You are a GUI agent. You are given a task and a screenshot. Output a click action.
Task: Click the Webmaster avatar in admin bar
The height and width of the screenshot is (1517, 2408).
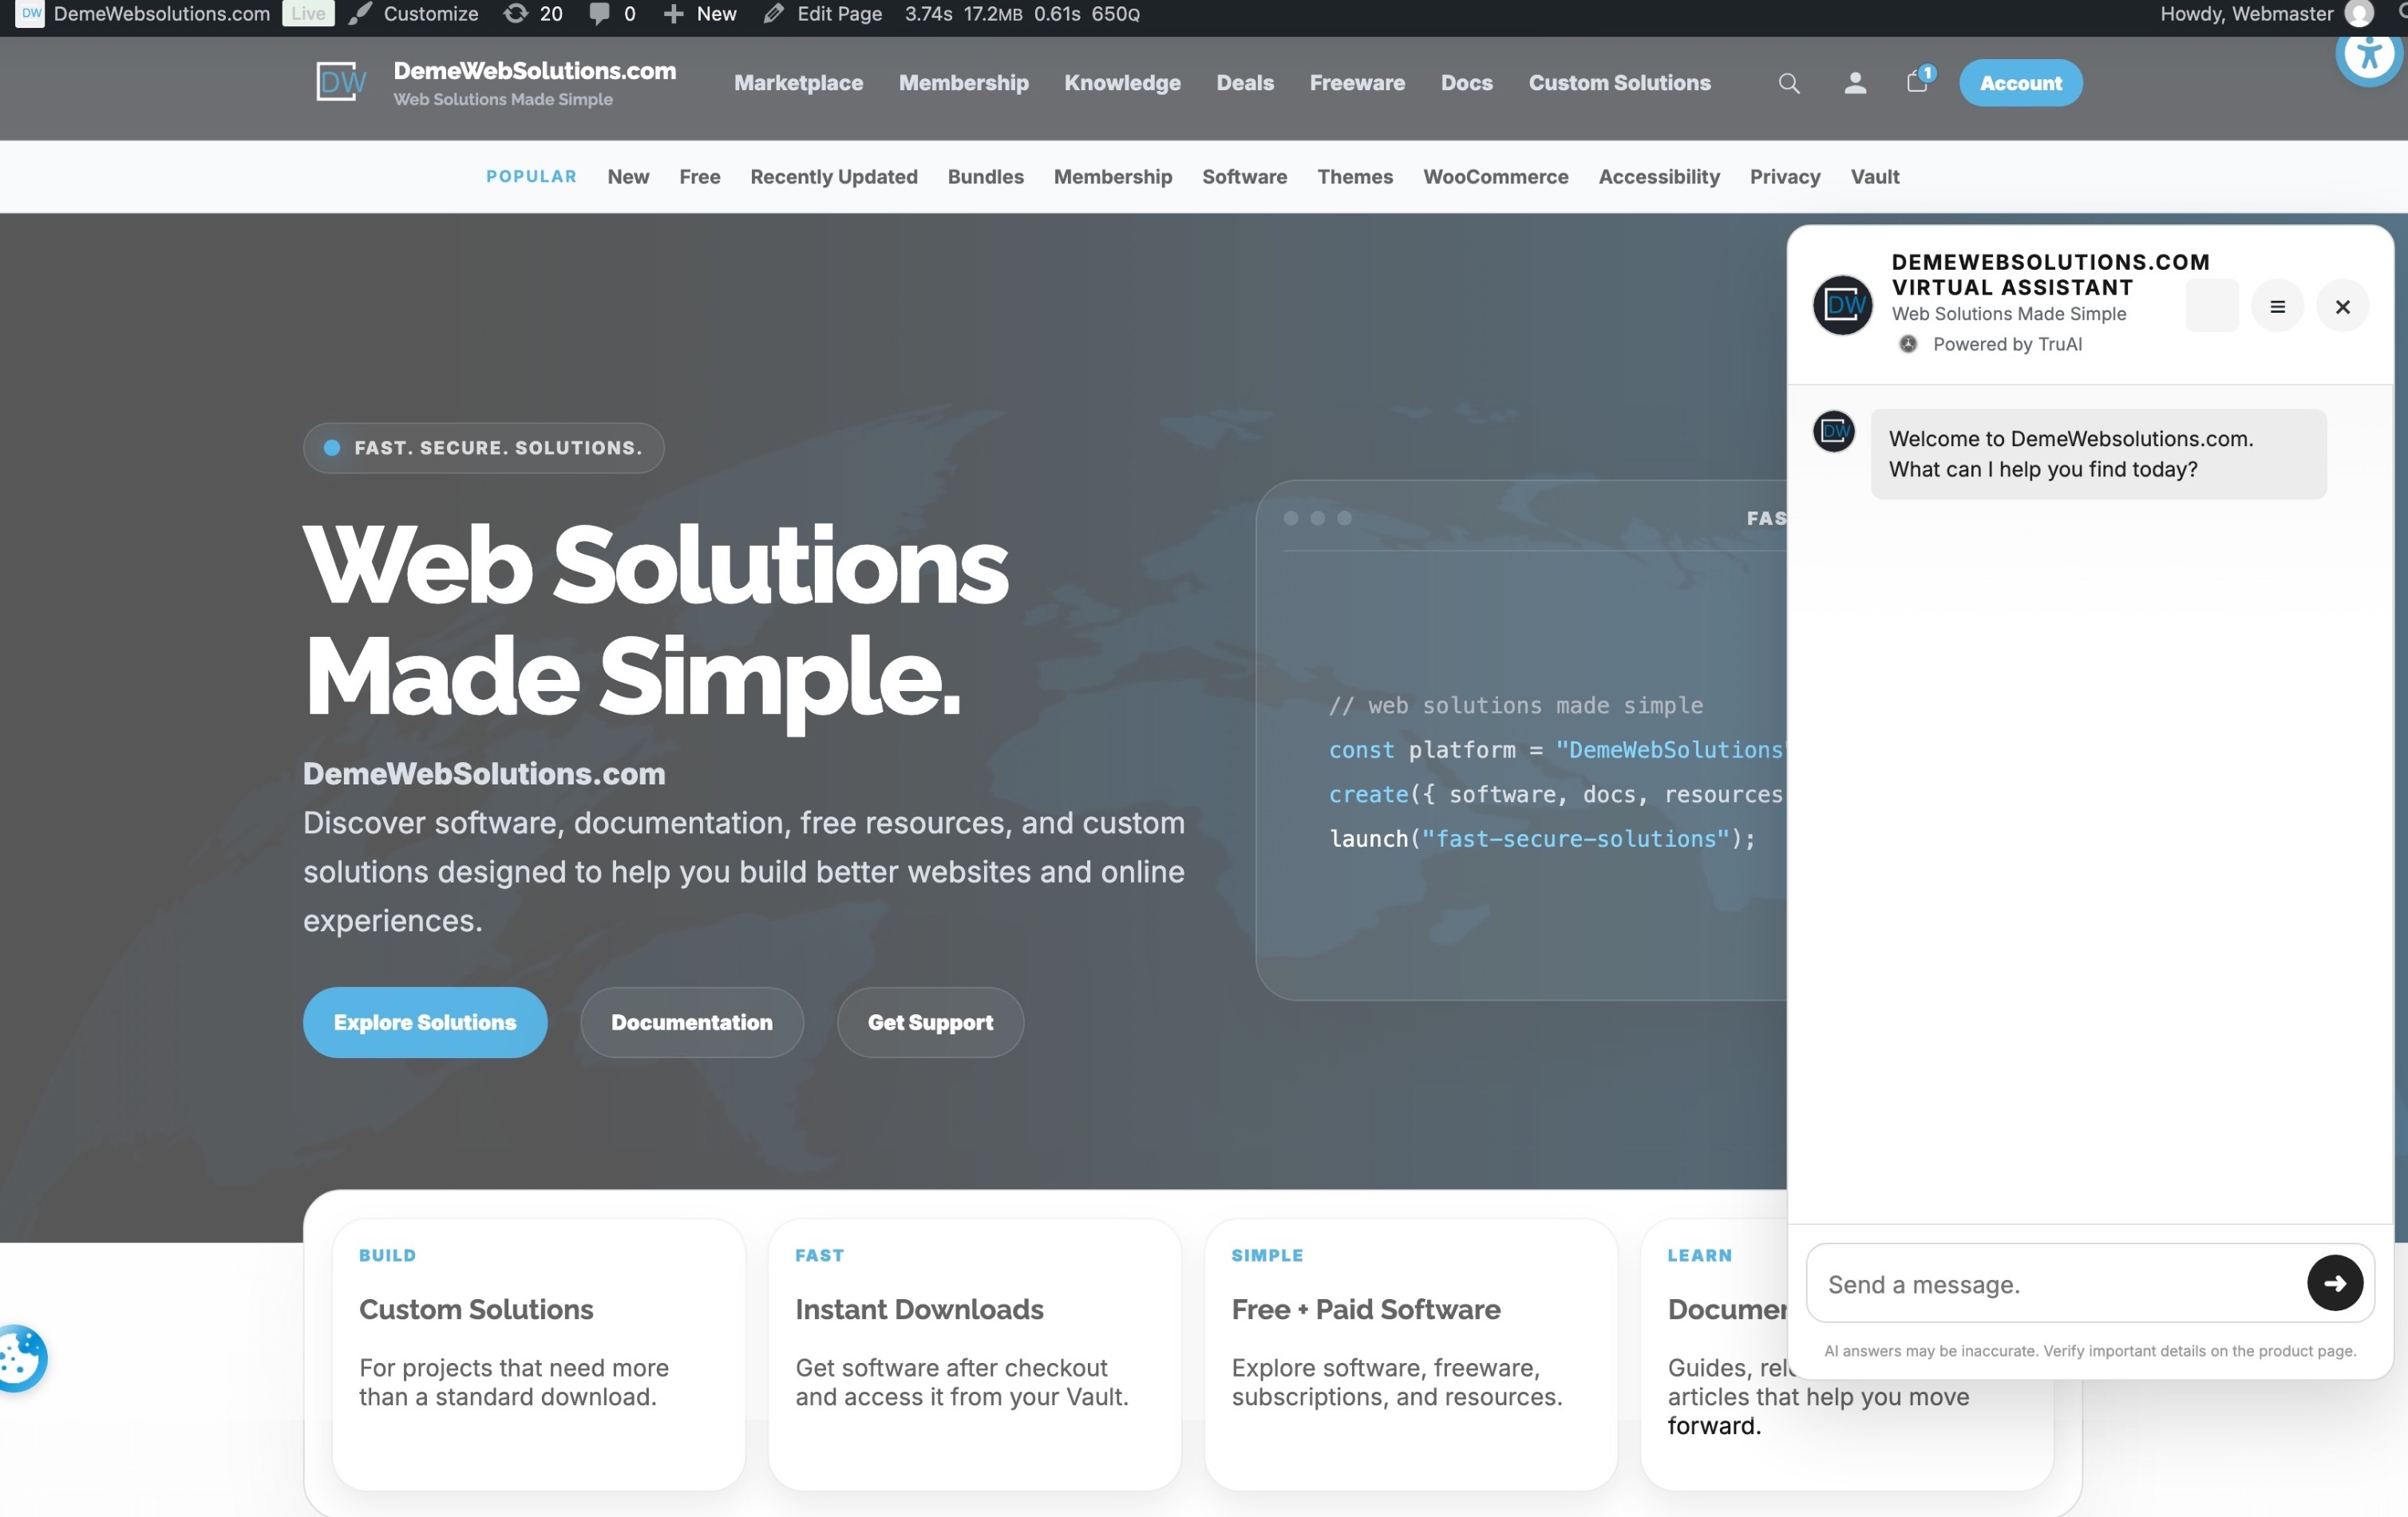tap(2359, 14)
